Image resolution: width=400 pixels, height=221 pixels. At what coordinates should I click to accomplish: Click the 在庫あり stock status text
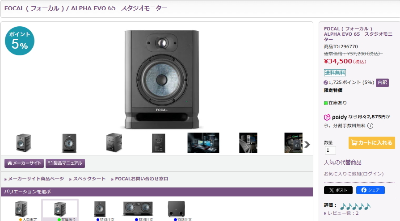tap(337, 103)
